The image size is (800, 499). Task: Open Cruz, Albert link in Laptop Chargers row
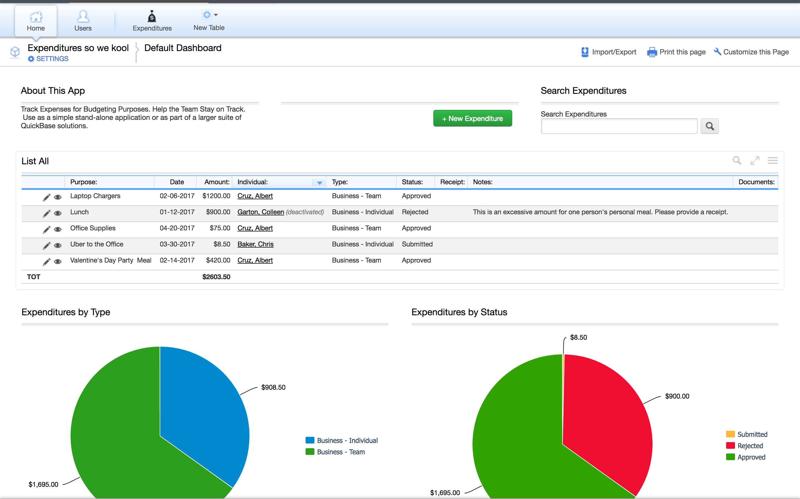(x=255, y=196)
